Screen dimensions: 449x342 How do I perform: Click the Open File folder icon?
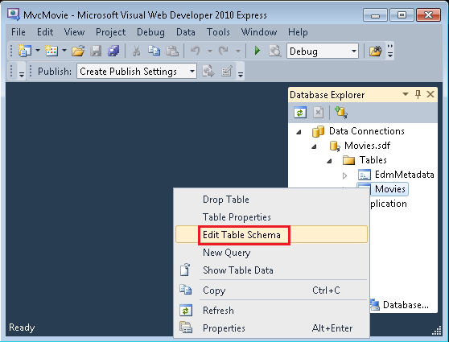[x=78, y=51]
